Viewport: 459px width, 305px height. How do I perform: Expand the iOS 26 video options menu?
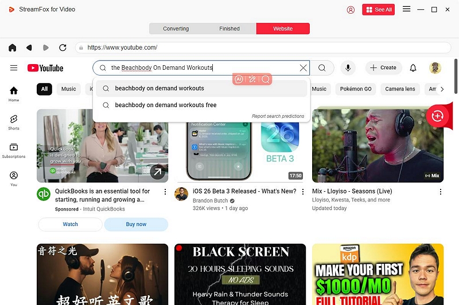click(303, 192)
